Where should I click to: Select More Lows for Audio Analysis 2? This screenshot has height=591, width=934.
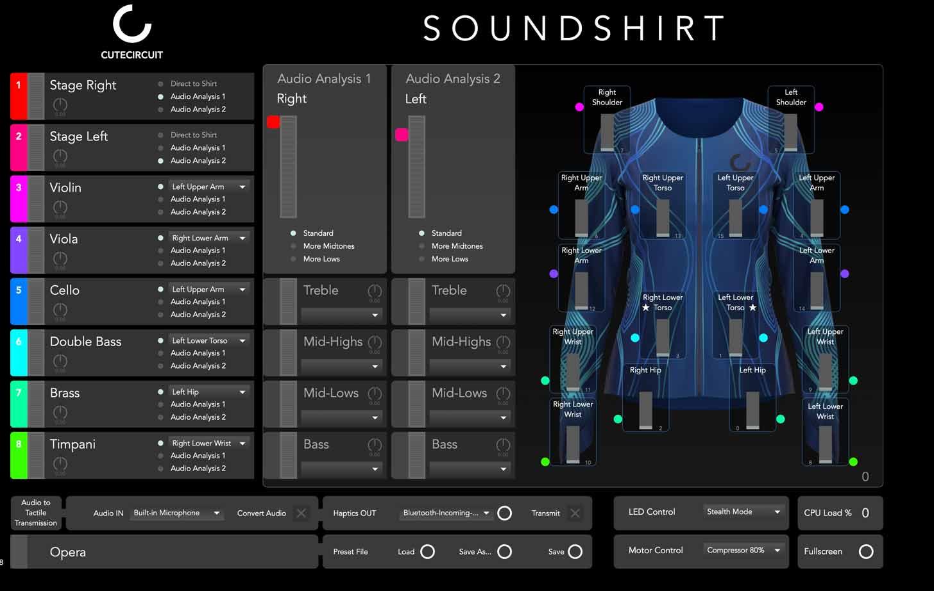[x=421, y=259]
